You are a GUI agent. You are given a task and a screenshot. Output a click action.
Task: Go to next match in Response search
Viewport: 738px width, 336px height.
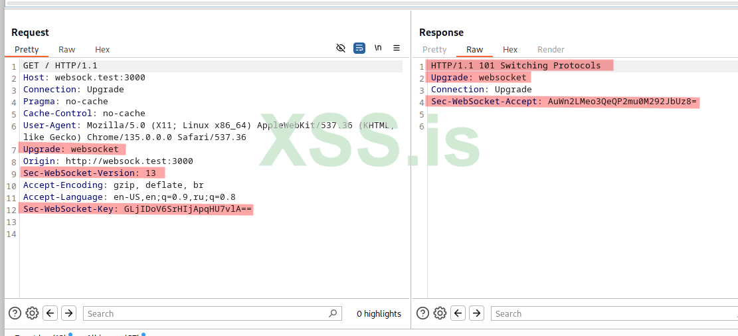click(477, 313)
